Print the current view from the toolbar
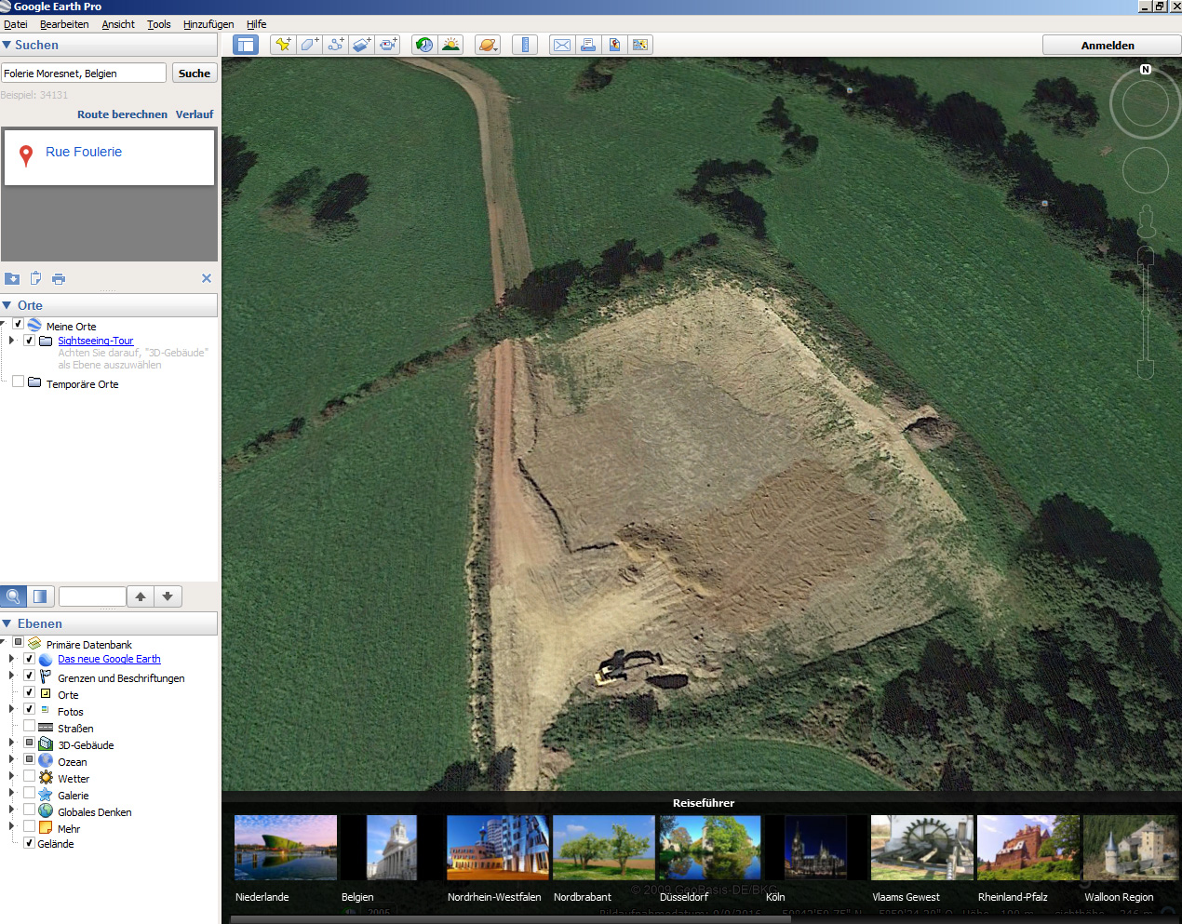This screenshot has height=924, width=1182. 588,45
